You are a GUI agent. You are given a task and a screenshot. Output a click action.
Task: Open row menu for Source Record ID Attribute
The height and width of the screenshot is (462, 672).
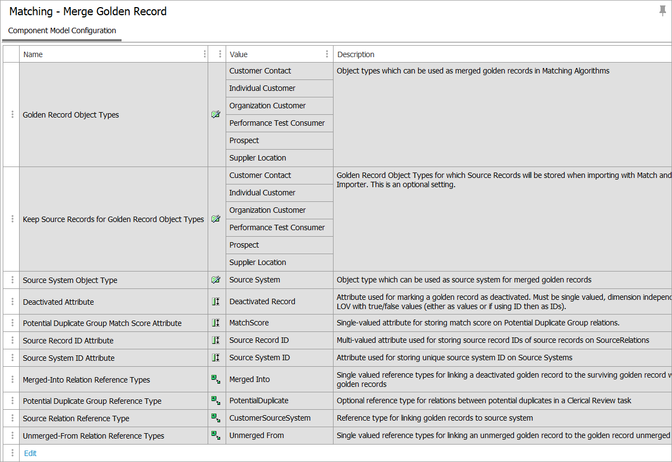[x=12, y=341]
